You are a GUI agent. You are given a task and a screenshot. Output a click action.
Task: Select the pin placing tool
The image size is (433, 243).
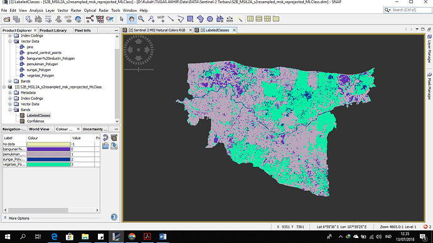click(151, 19)
